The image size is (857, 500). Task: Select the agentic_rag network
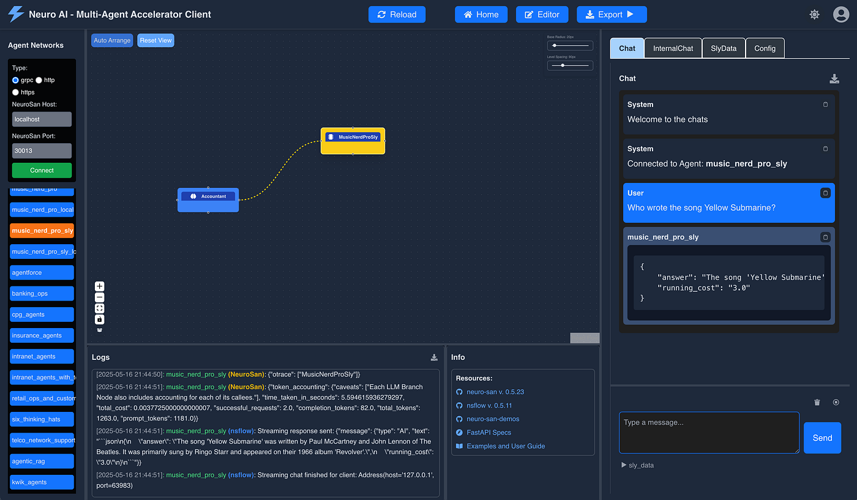click(x=42, y=461)
